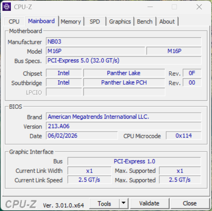
Task: Click the Close button at bottom
Action: tap(190, 203)
